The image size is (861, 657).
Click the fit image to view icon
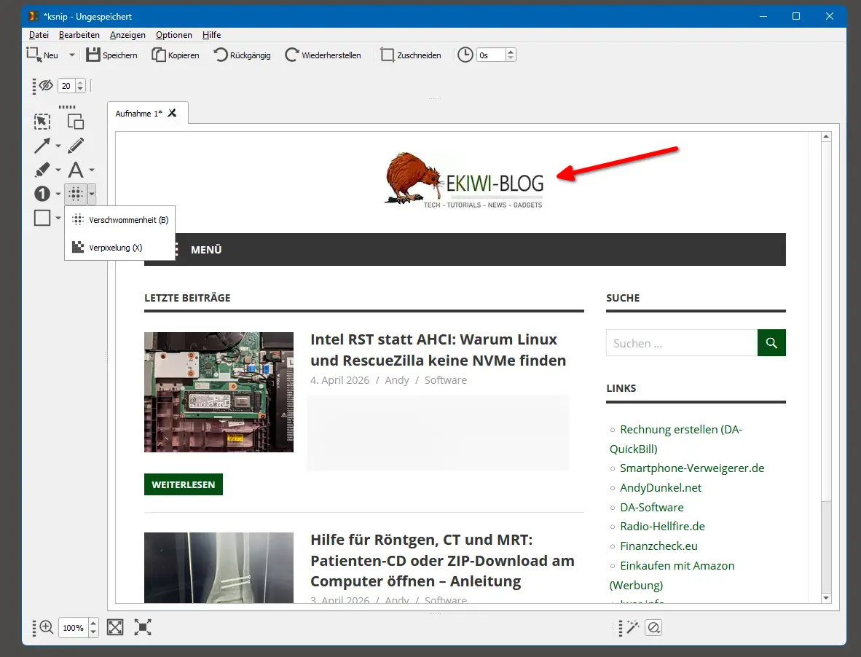pyautogui.click(x=115, y=627)
